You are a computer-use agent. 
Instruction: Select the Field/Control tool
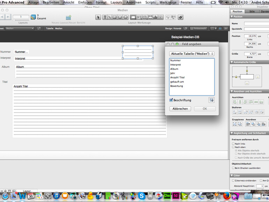pos(133,17)
